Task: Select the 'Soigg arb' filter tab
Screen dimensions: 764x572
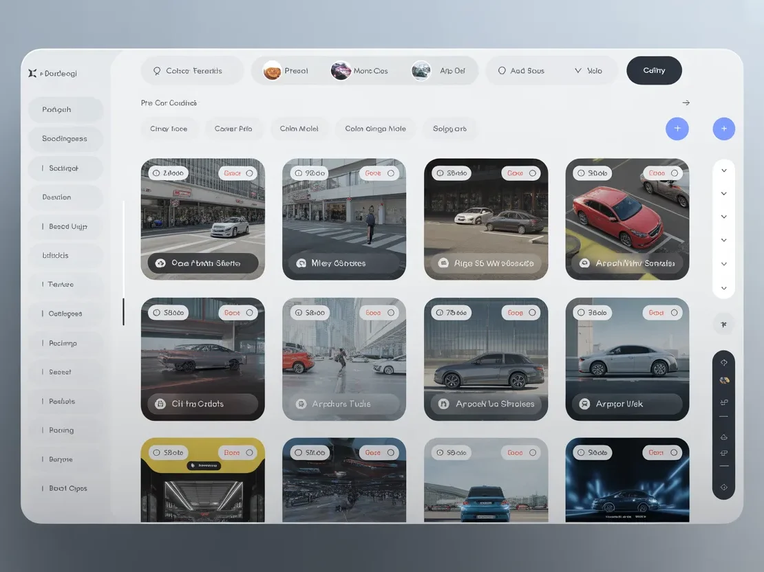Action: tap(449, 129)
